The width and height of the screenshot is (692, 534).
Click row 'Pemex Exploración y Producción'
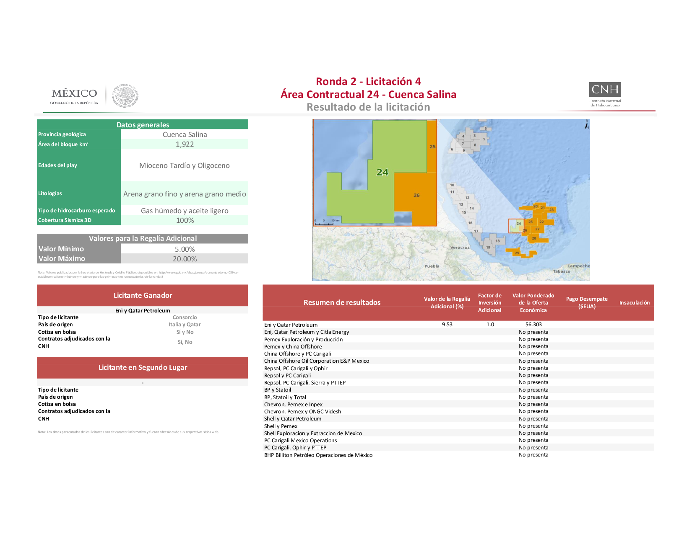pos(458,339)
